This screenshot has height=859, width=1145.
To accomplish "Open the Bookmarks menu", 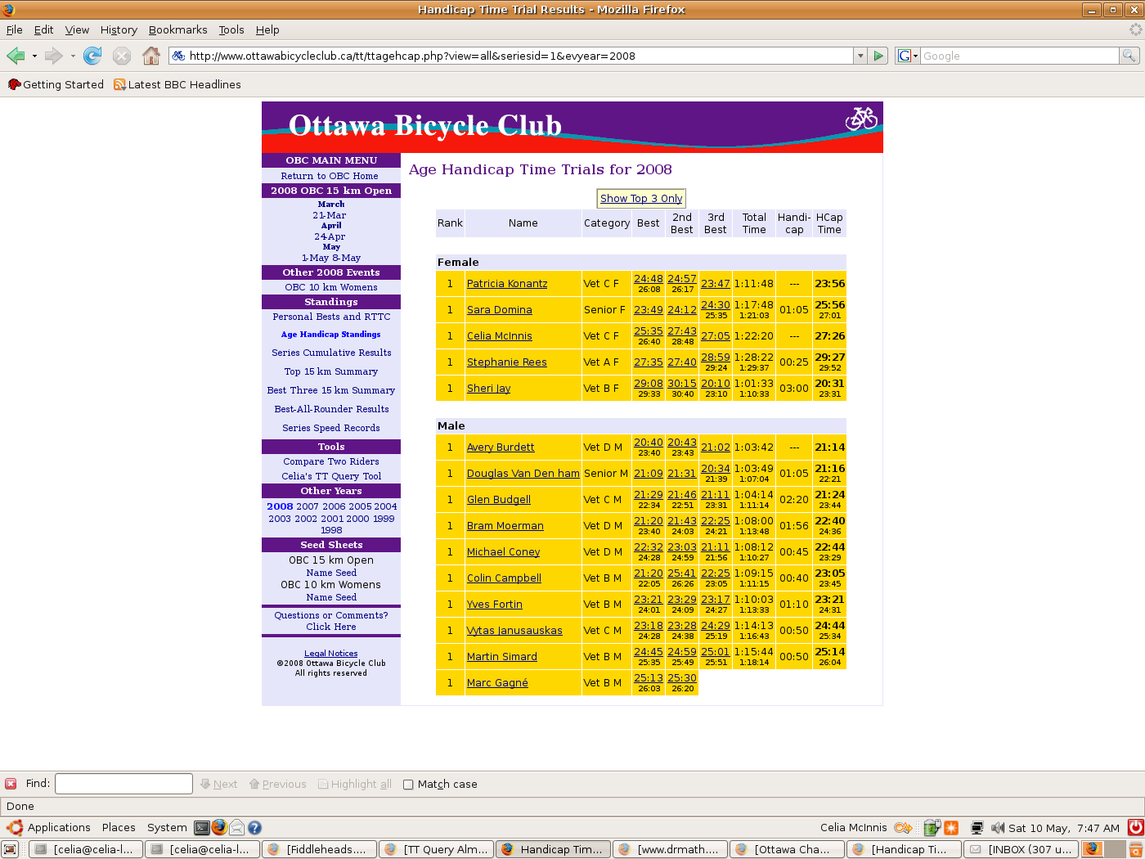I will tap(177, 29).
